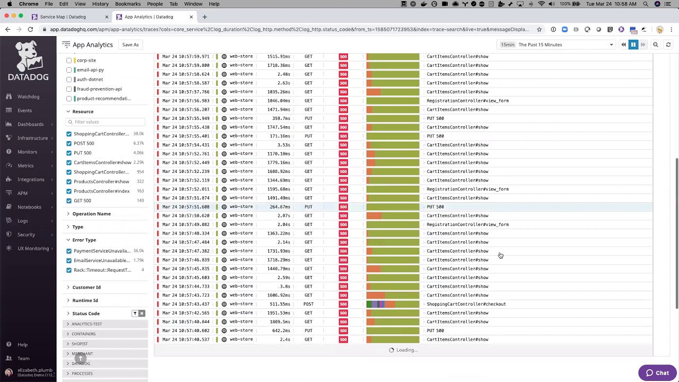Open time range zoom search icon
The image size is (679, 382).
pos(656,45)
